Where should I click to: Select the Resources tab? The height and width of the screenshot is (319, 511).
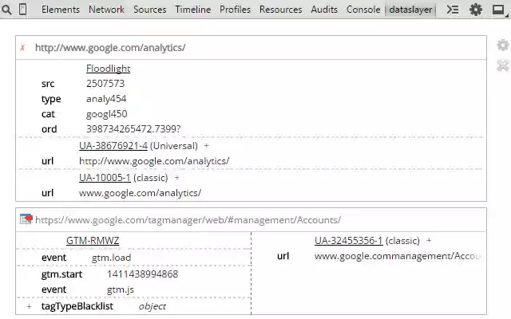(x=280, y=10)
